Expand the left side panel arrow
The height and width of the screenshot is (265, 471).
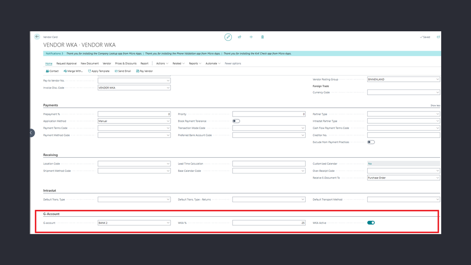31,133
